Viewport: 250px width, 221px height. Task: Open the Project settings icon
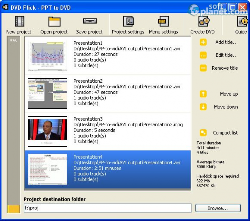click(x=128, y=21)
